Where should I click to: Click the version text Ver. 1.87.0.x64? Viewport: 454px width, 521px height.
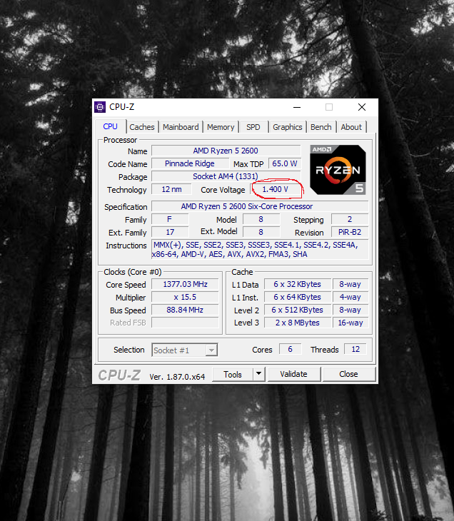pyautogui.click(x=177, y=377)
